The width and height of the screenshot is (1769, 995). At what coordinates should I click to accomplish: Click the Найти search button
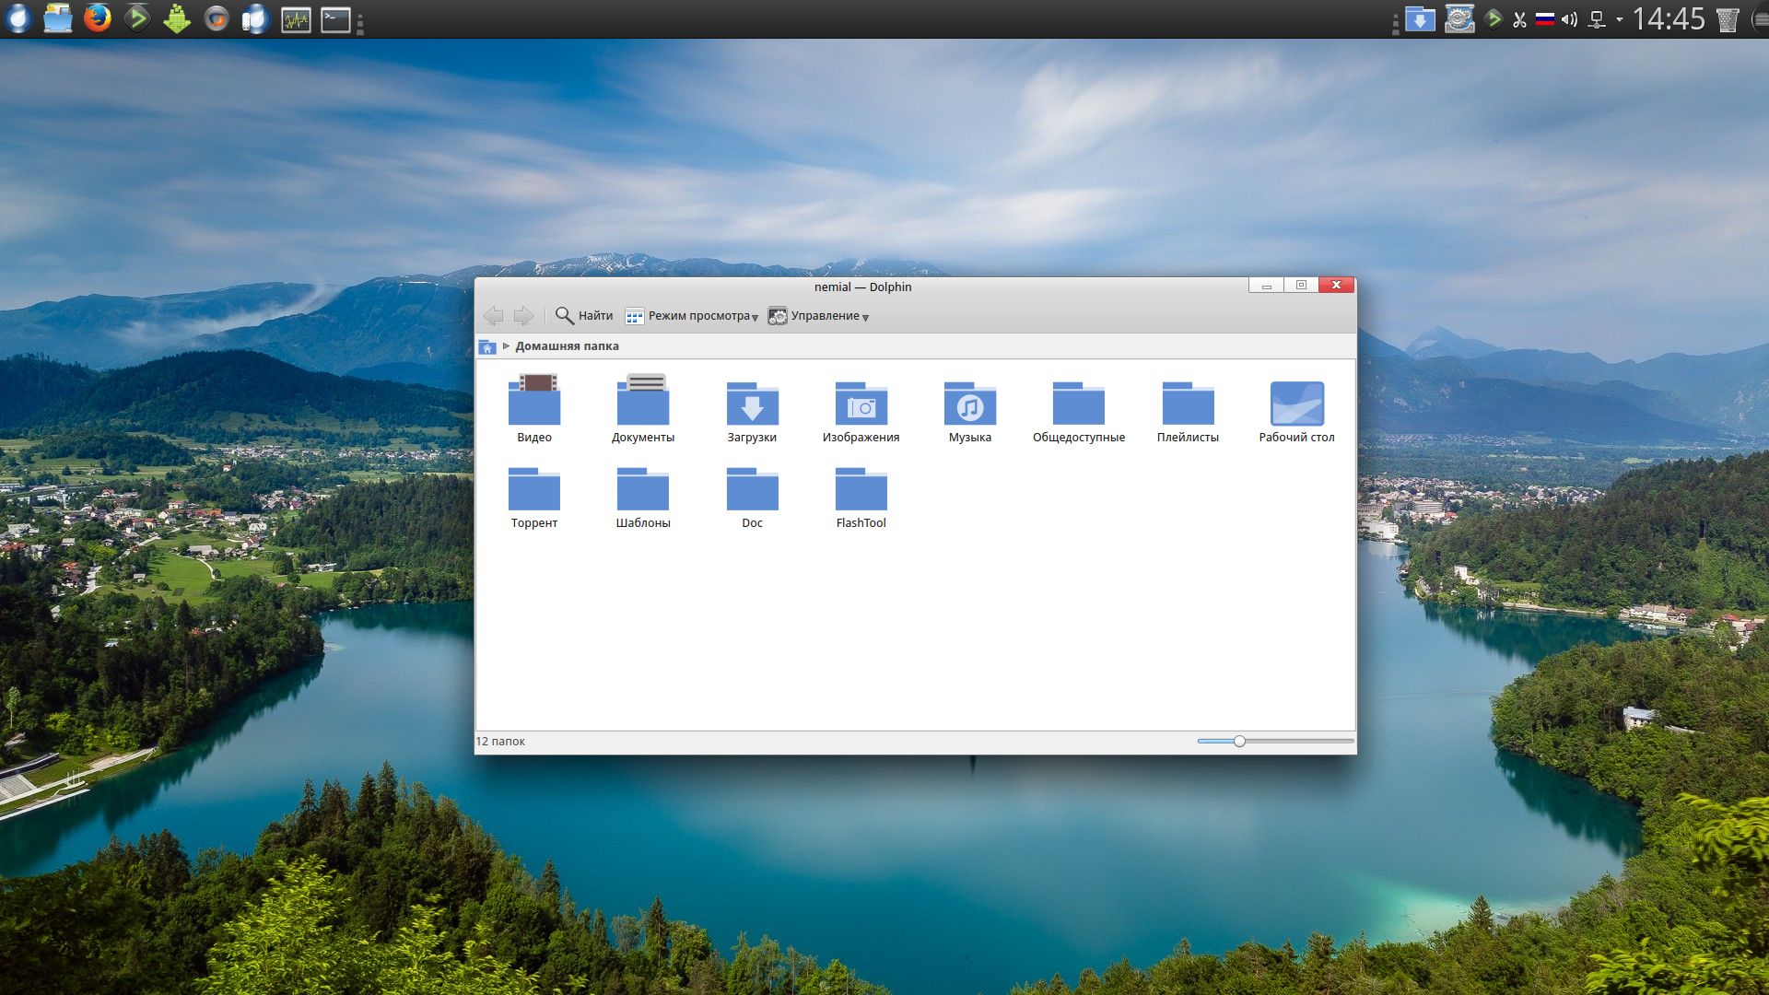coord(584,316)
